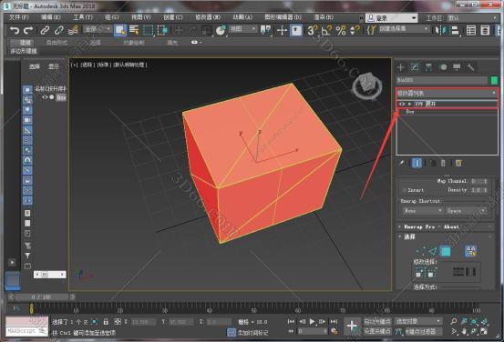
Task: Expand the Unwrap Pro - About rollout
Action: pyautogui.click(x=445, y=226)
